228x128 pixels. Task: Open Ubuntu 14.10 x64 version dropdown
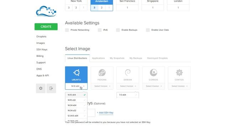pos(76,86)
